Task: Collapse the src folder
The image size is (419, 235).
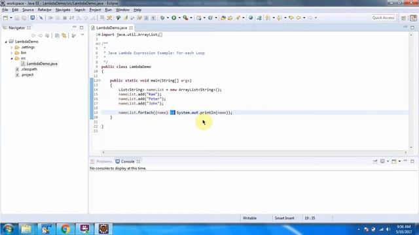Action: pos(12,58)
